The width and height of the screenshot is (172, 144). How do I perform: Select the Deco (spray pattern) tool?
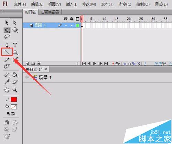[x=7, y=66]
